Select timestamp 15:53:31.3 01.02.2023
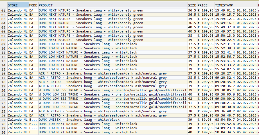The width and height of the screenshot is (259, 135). [x=236, y=61]
